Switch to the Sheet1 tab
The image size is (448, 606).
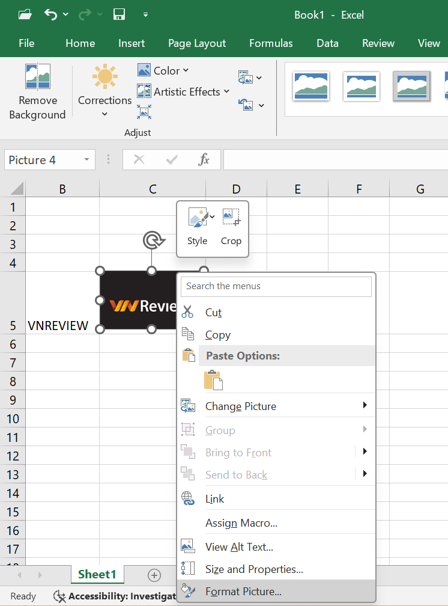pos(97,574)
